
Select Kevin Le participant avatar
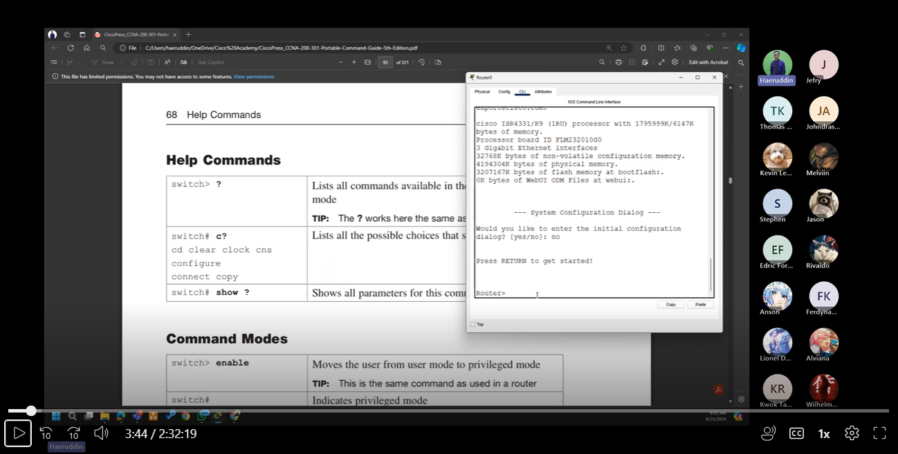point(778,157)
